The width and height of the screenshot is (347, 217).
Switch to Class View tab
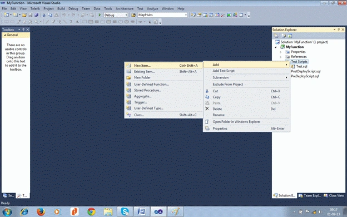pos(334,195)
